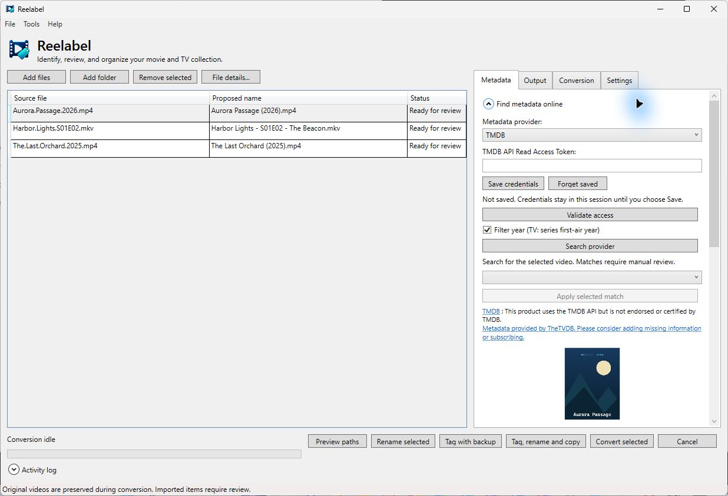This screenshot has height=496, width=728.
Task: Collapse the Find metadata online section
Action: coord(488,104)
